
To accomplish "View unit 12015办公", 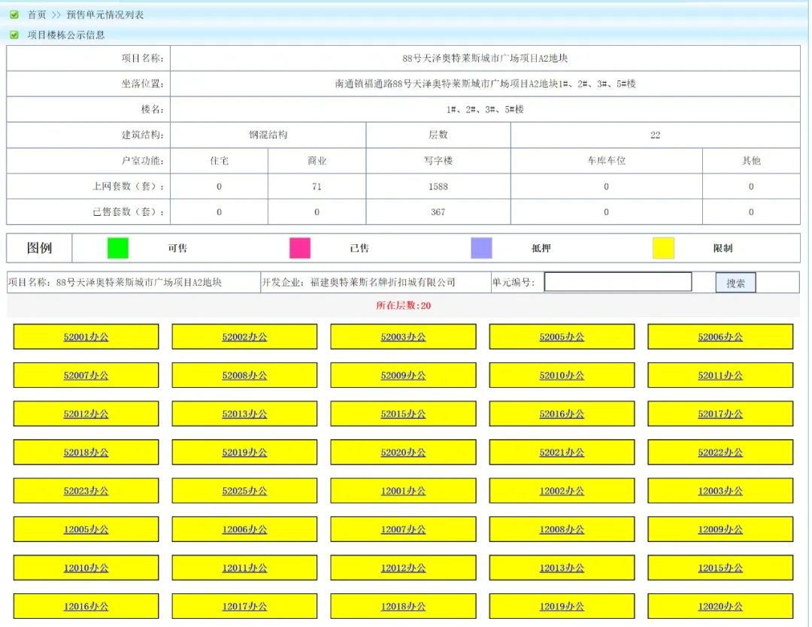I will (720, 568).
